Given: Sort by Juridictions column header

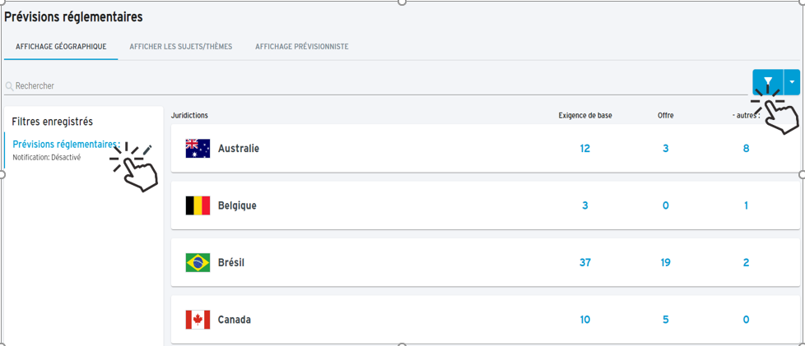Looking at the screenshot, I should point(189,116).
